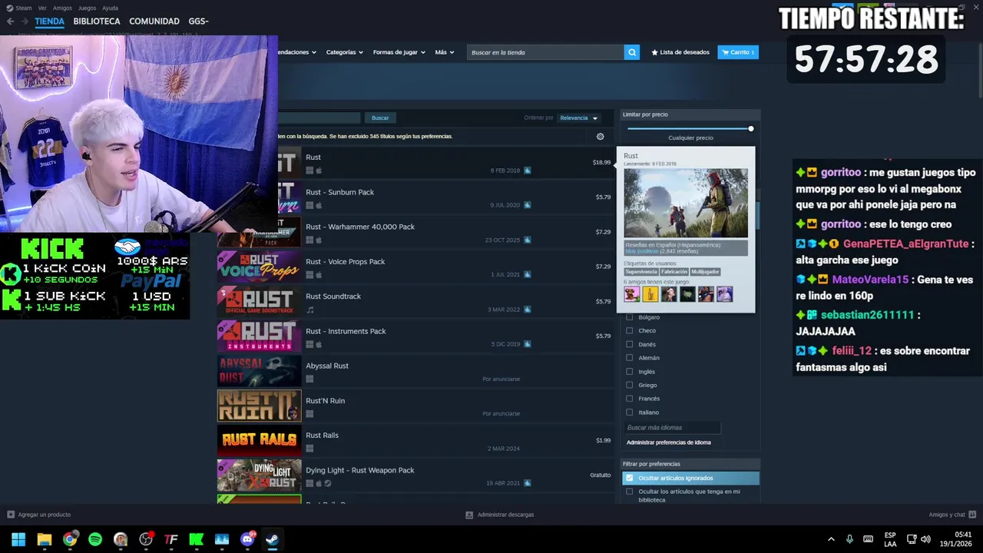Open the Rust Rails thumbnail
The image size is (983, 553).
coord(260,441)
